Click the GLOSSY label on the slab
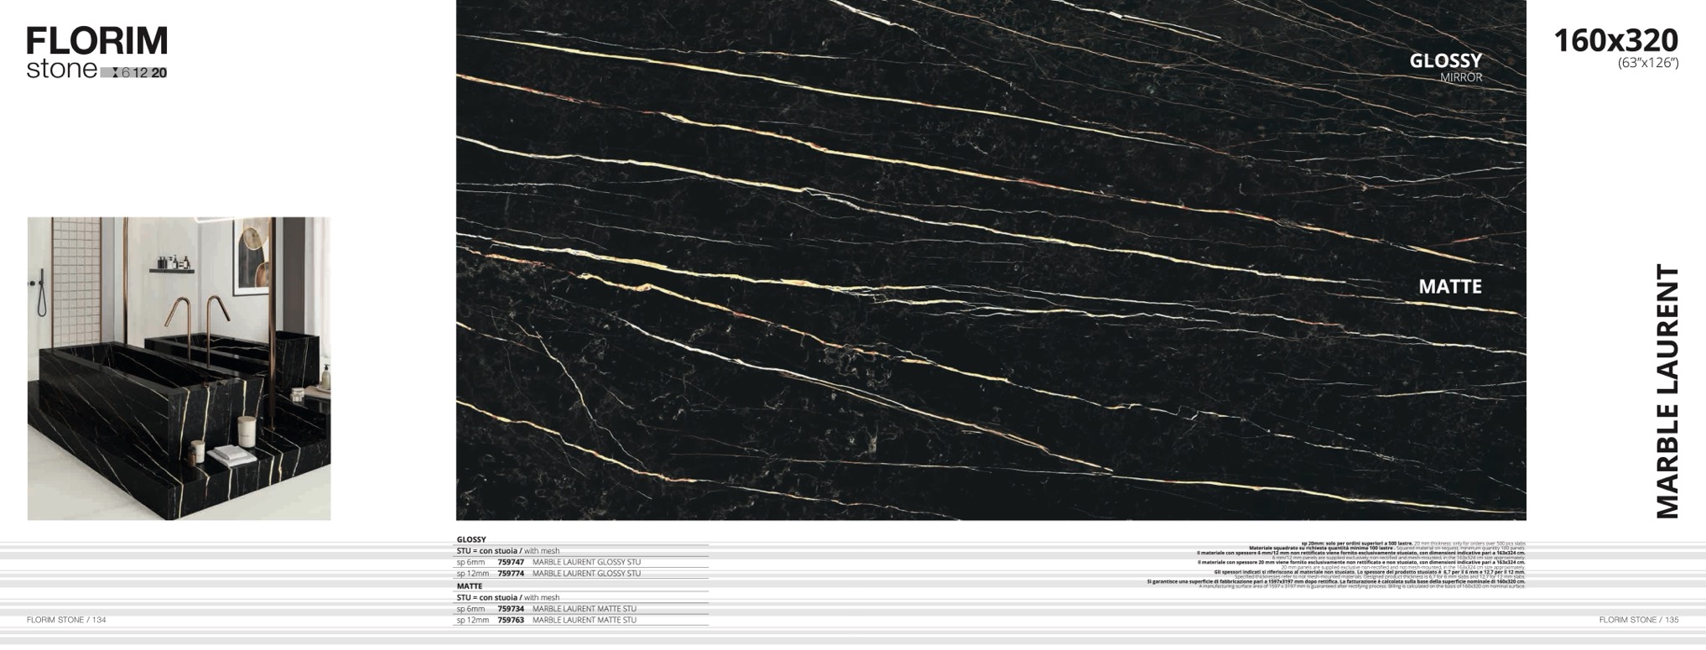 tap(1445, 61)
